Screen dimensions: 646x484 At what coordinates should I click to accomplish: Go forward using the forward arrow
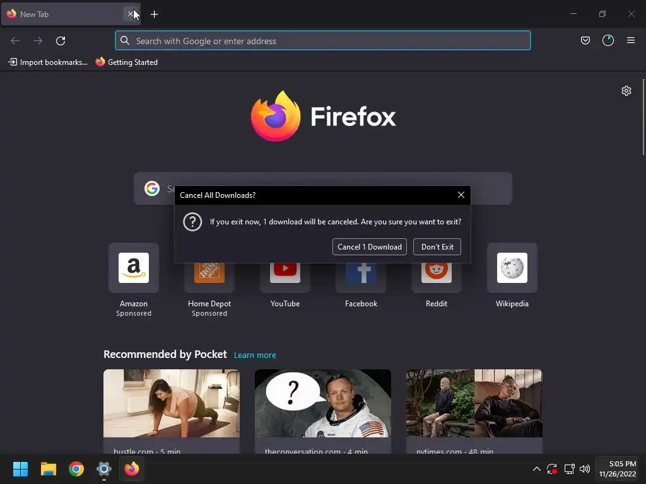pyautogui.click(x=38, y=41)
